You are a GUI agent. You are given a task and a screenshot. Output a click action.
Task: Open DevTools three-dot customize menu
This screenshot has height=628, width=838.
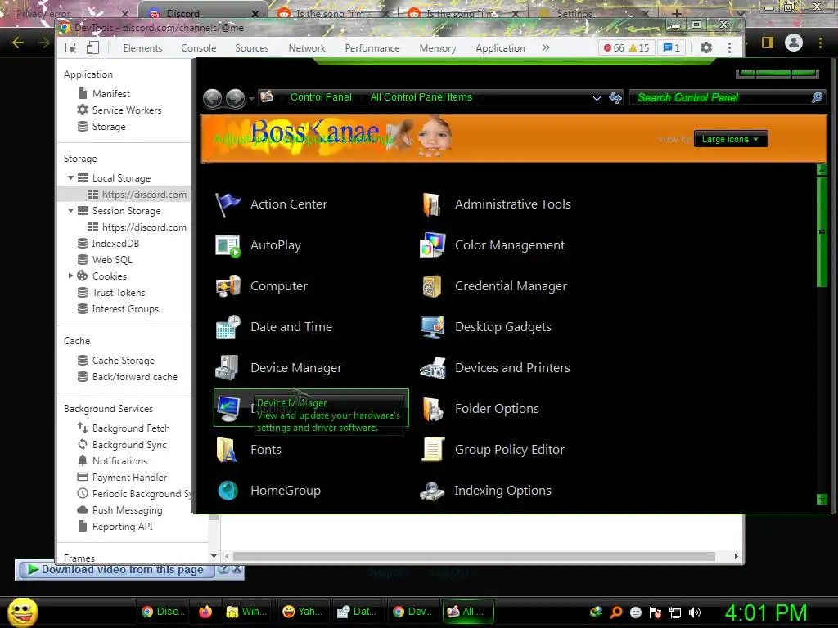point(729,47)
